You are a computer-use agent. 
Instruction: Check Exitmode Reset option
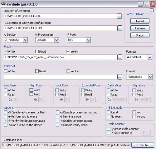109,112
